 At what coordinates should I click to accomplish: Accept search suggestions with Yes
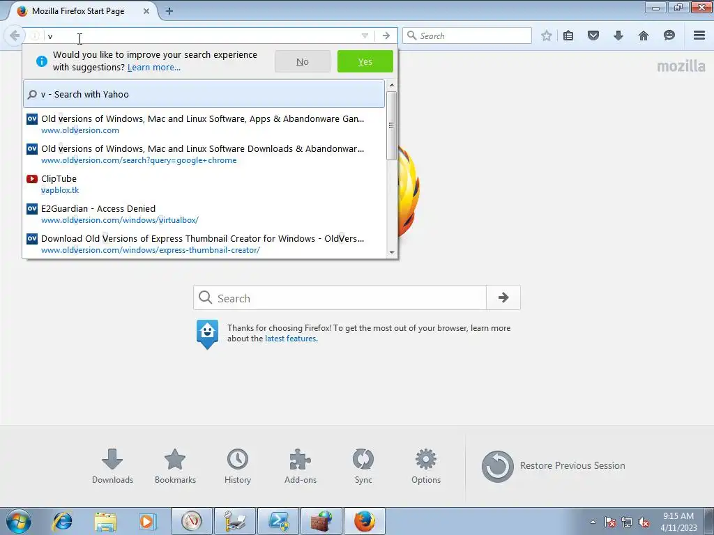365,61
